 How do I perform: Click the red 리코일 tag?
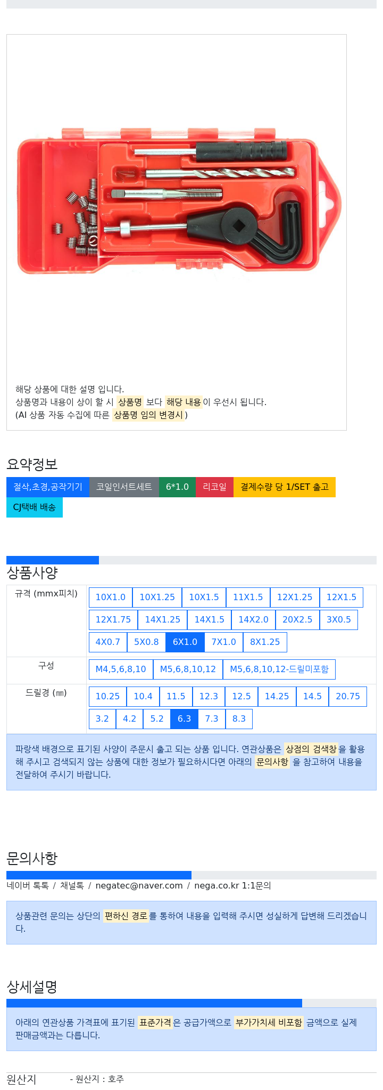pyautogui.click(x=214, y=487)
